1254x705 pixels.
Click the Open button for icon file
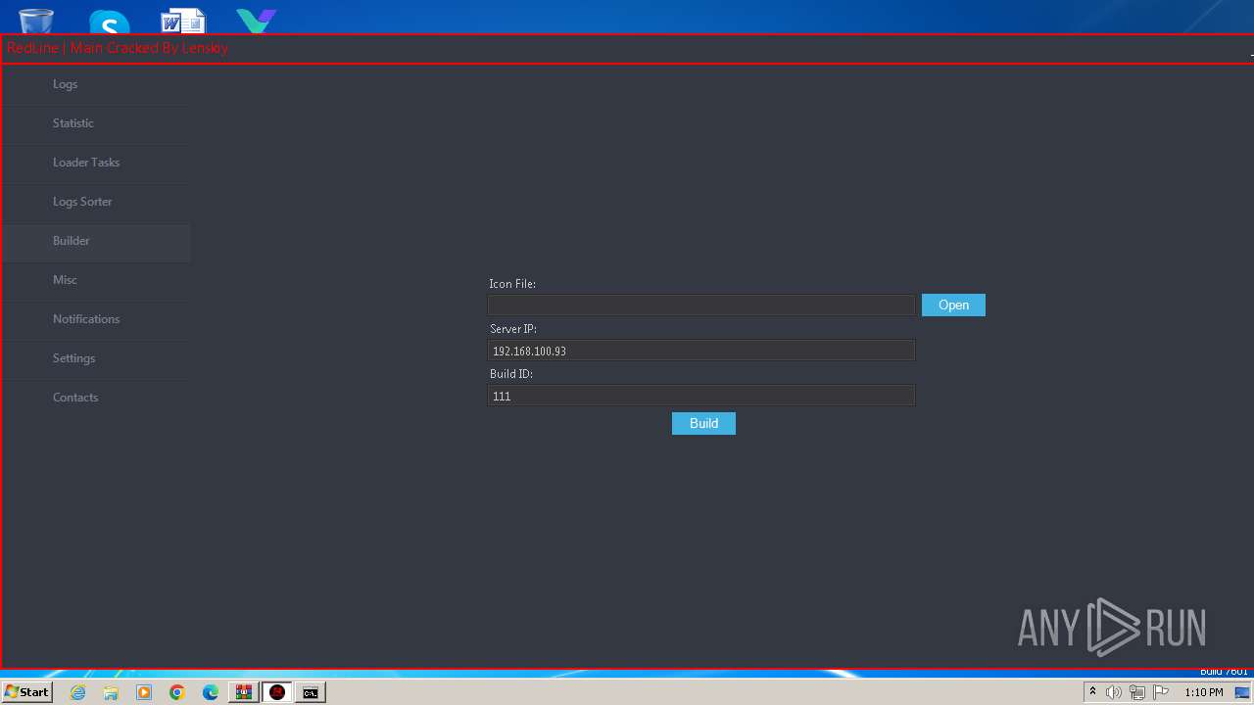point(953,305)
